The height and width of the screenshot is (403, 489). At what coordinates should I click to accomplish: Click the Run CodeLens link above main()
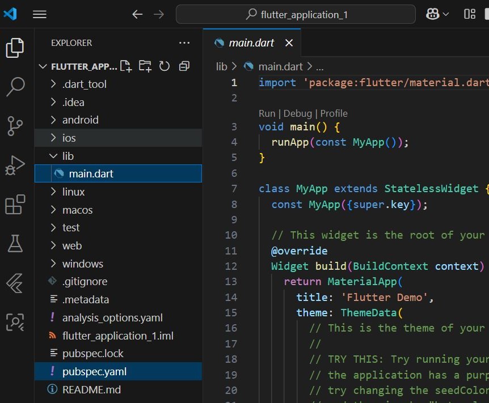coord(267,113)
